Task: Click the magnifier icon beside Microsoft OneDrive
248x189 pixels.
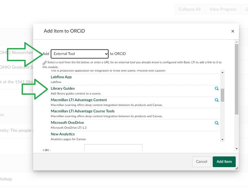Action: pyautogui.click(x=217, y=123)
